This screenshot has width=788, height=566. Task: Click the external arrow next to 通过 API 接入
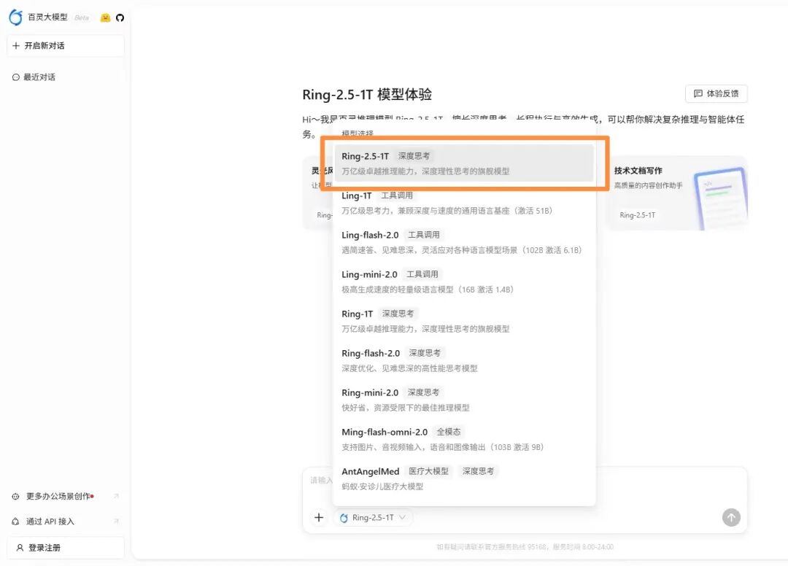pos(116,521)
